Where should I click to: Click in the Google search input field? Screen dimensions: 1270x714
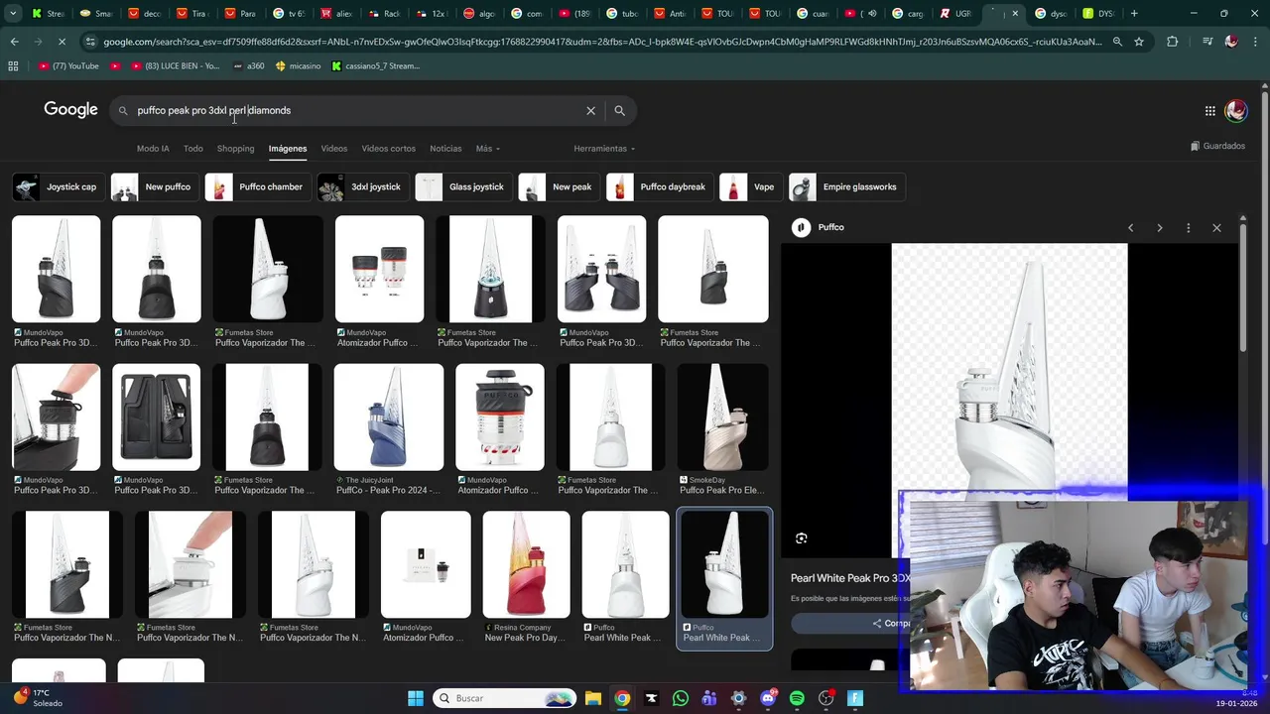(357, 110)
